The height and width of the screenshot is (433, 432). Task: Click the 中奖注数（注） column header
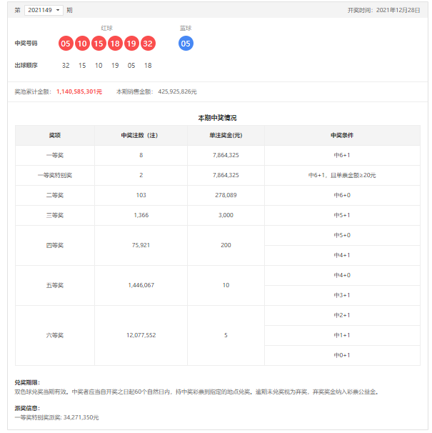[141, 135]
